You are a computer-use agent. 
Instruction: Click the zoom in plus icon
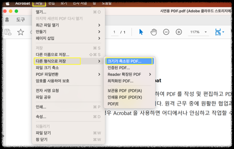(179, 32)
